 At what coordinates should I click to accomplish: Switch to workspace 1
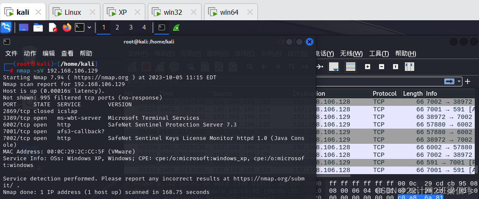pyautogui.click(x=104, y=28)
